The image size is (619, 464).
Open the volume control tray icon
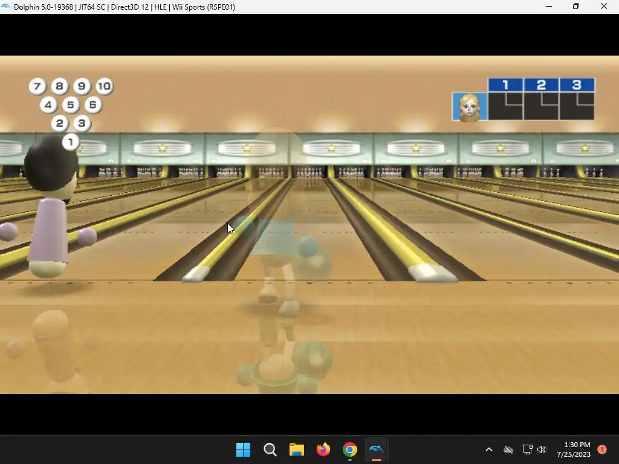542,449
